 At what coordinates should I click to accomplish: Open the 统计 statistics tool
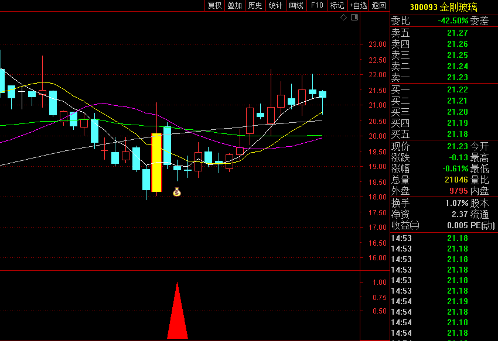pyautogui.click(x=275, y=5)
